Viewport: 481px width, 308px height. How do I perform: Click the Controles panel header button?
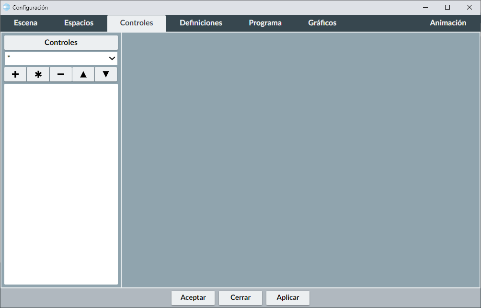click(61, 43)
